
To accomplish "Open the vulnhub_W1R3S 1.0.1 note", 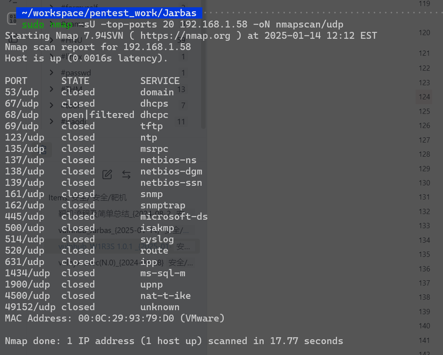I will pyautogui.click(x=124, y=247).
